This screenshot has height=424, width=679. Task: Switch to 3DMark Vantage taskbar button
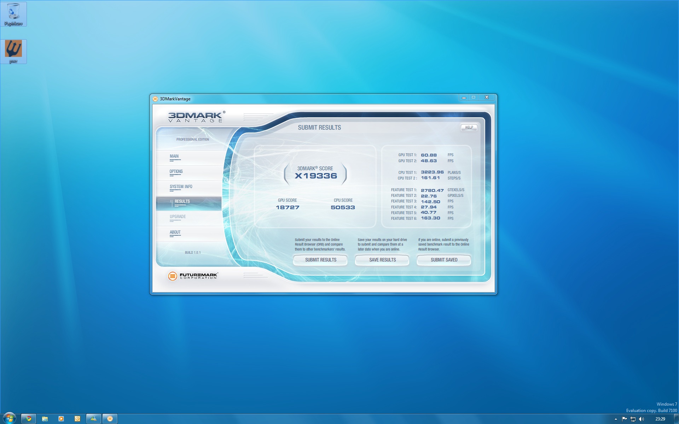pos(110,419)
